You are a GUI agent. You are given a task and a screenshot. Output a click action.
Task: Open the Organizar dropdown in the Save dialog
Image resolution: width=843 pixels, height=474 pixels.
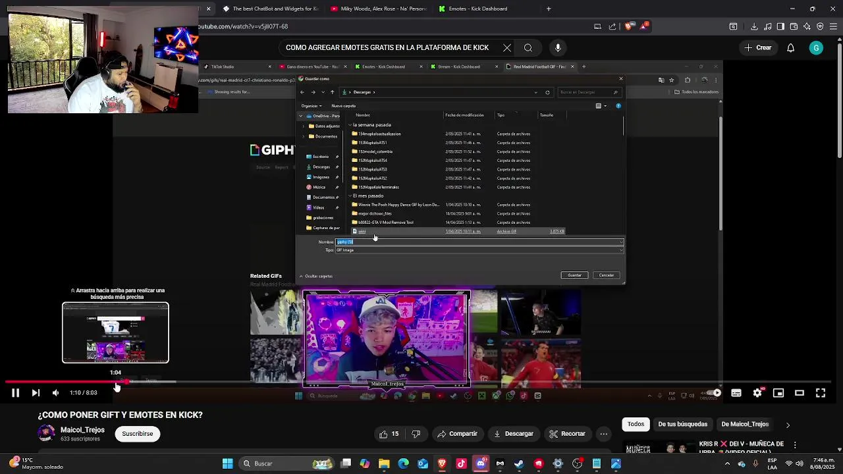312,106
